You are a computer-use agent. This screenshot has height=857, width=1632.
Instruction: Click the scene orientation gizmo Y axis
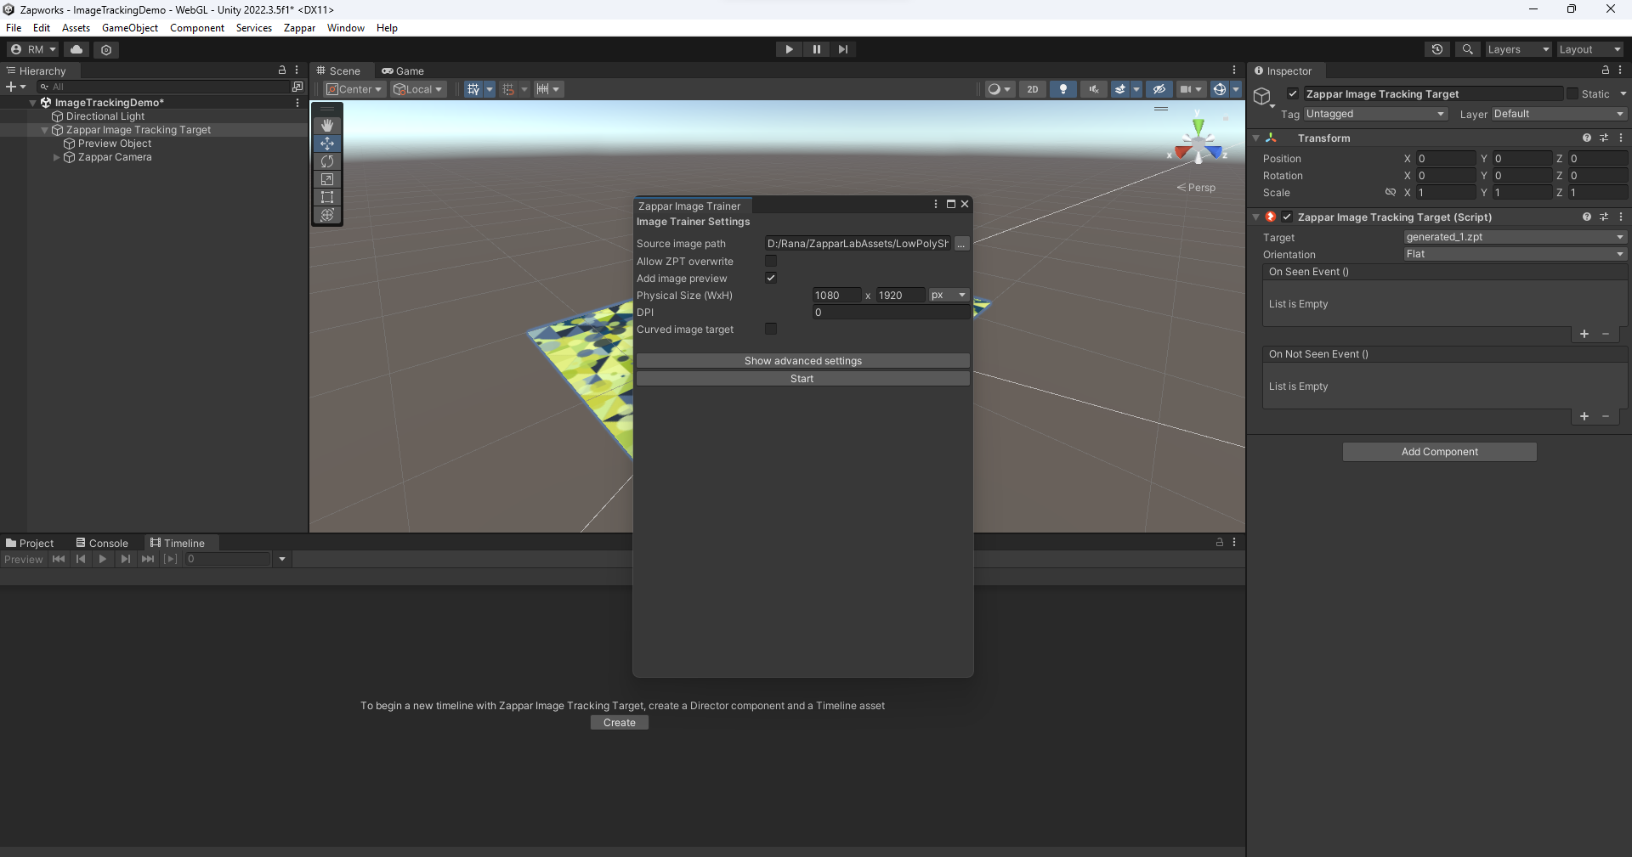click(x=1198, y=126)
